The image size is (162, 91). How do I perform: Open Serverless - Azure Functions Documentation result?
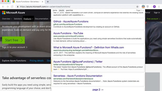coord(78,76)
